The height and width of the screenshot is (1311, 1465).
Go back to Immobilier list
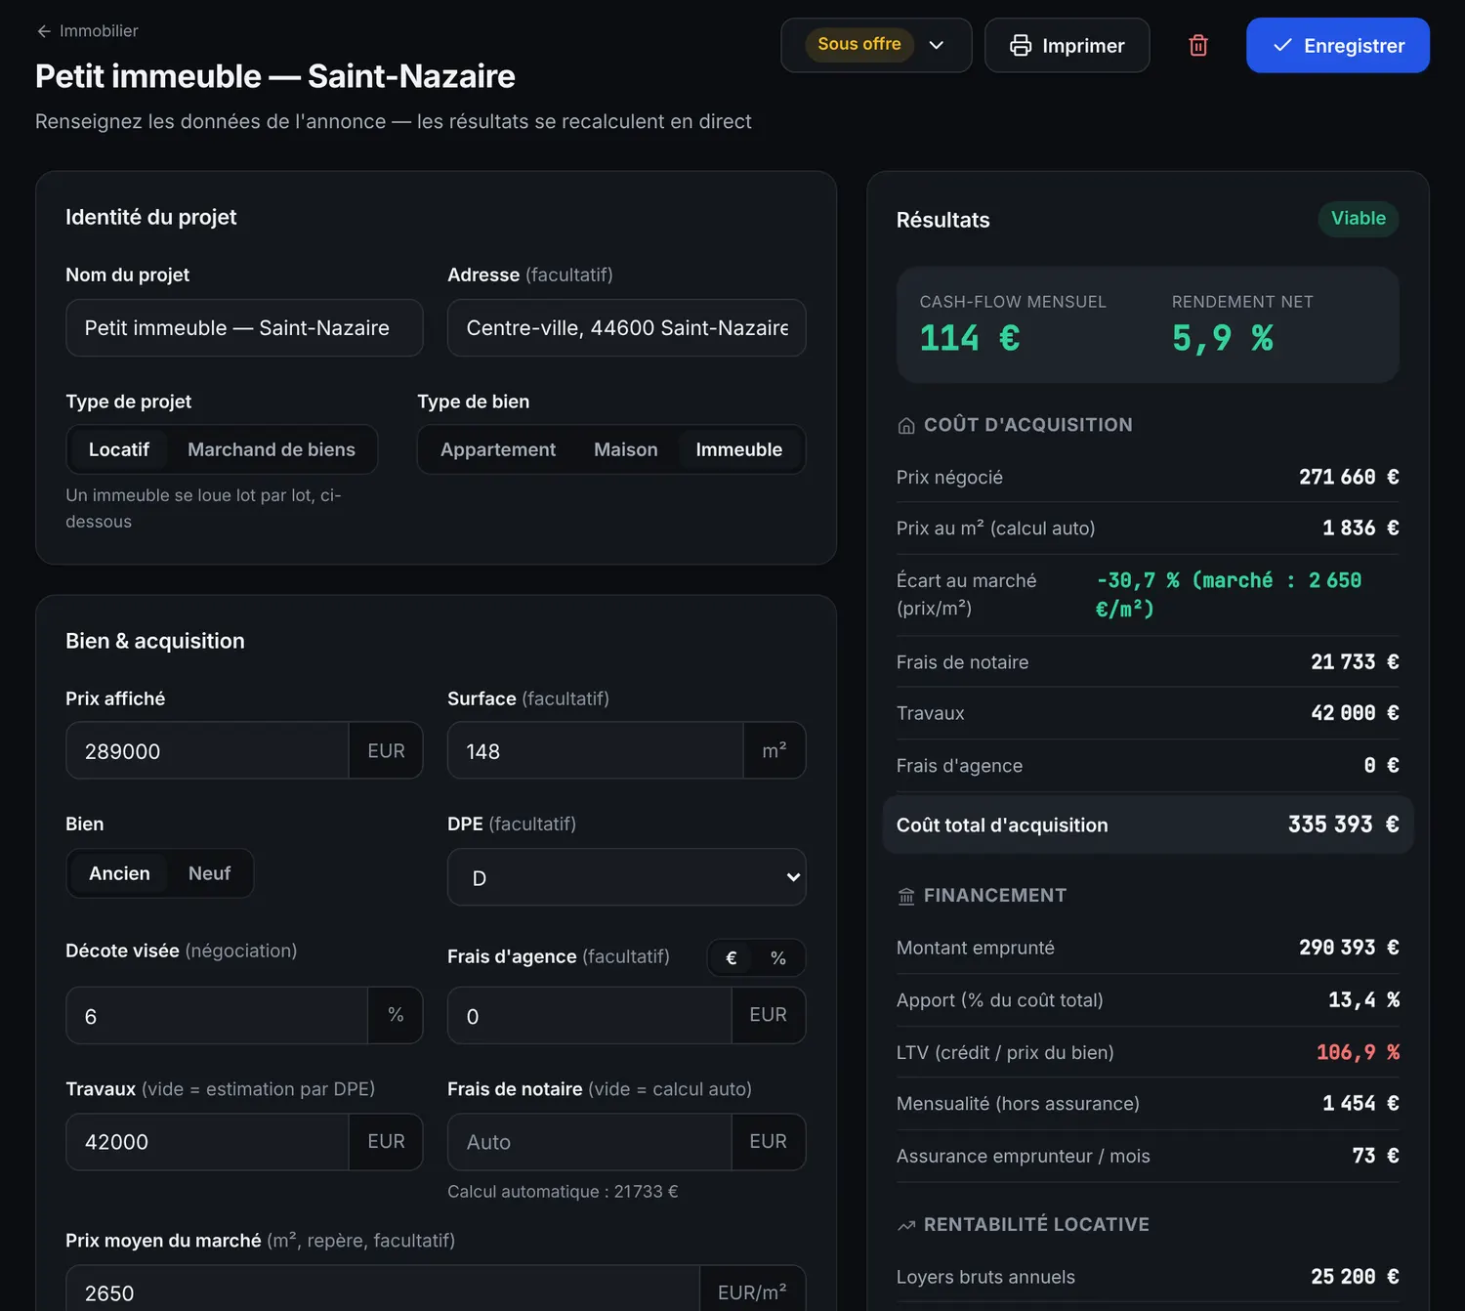tap(87, 31)
